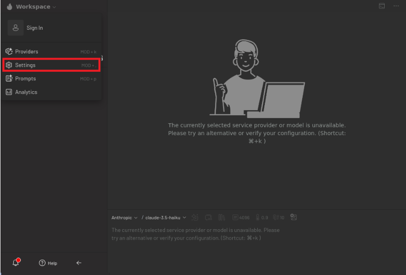Click the temperature 0.9 thermometer setting

coord(262,217)
